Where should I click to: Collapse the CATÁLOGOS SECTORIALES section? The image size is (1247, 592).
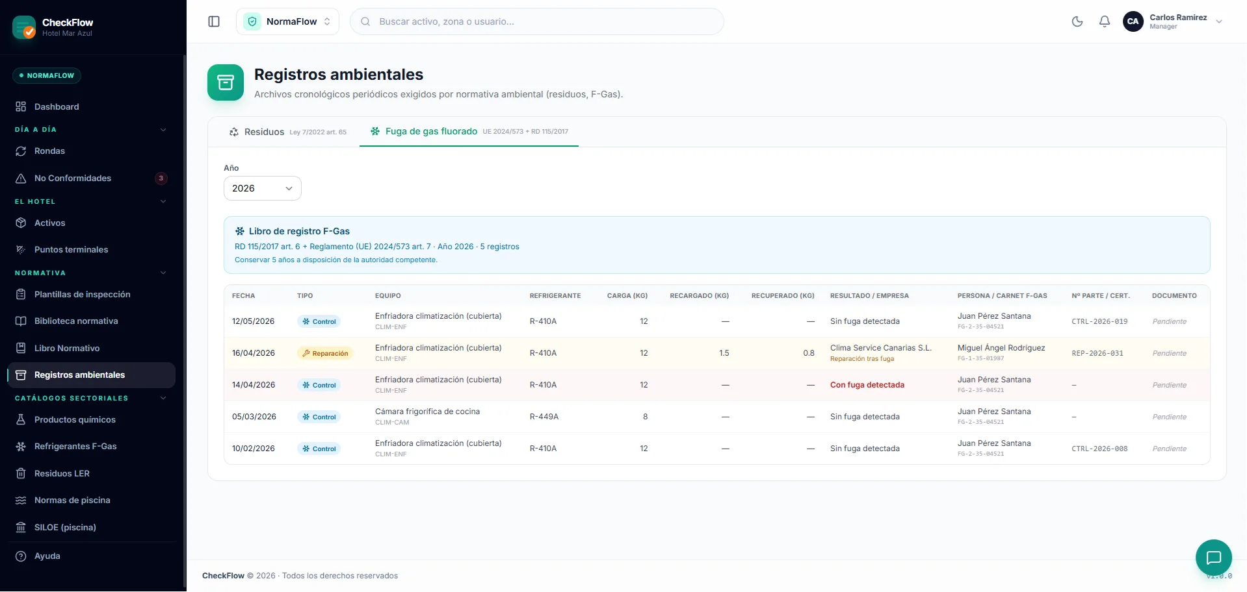click(163, 398)
